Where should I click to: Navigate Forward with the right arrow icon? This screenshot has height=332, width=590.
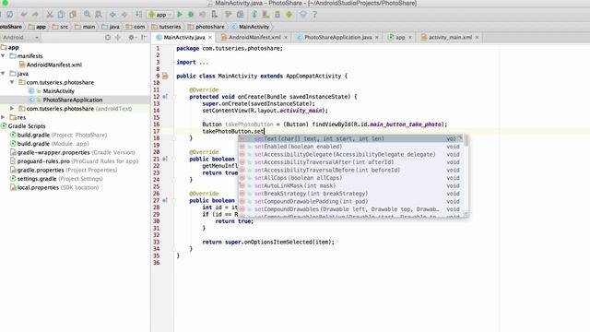coord(124,15)
